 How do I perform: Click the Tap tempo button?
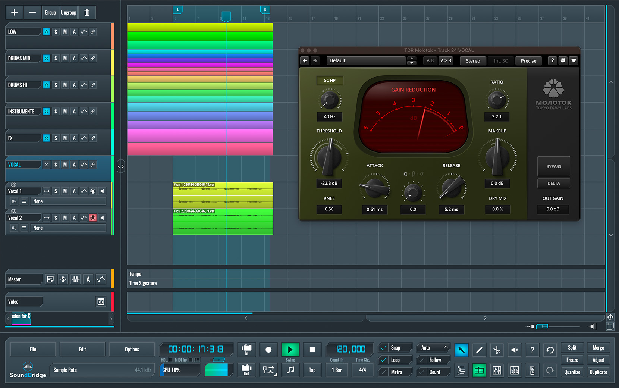point(312,370)
